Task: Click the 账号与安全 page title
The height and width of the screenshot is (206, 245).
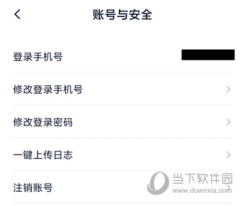Action: coord(122,14)
